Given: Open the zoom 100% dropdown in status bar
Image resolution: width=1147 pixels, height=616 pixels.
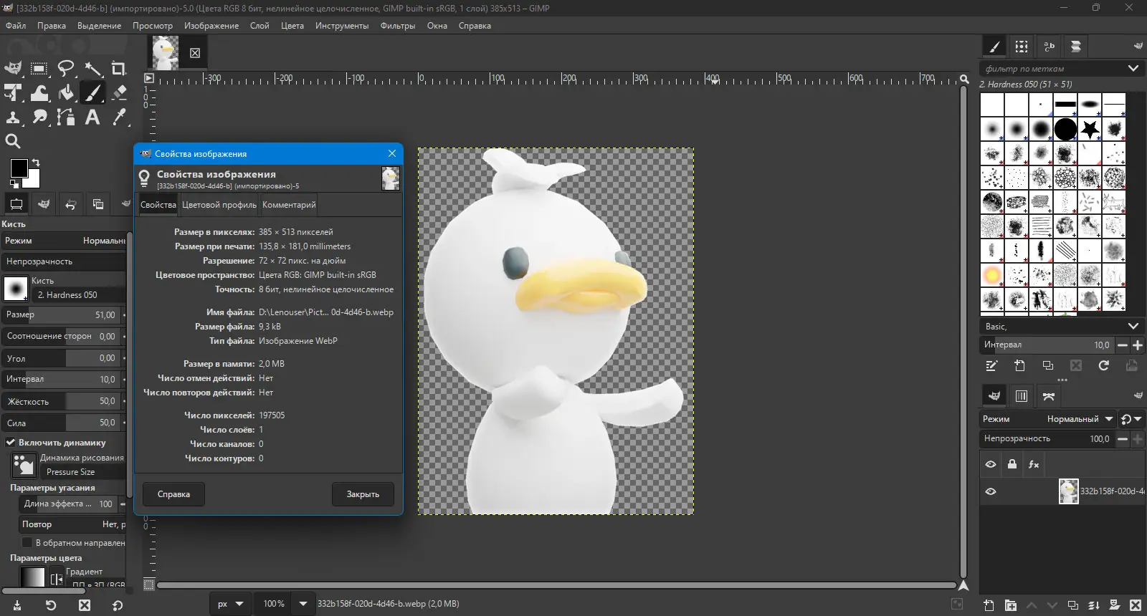Looking at the screenshot, I should [303, 604].
